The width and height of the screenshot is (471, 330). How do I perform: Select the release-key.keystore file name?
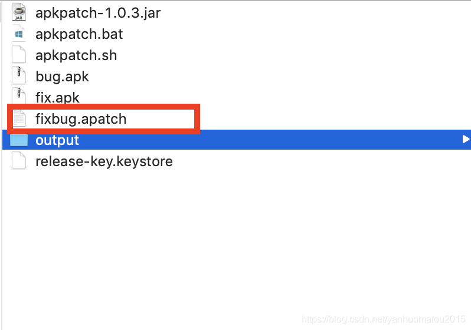point(104,161)
